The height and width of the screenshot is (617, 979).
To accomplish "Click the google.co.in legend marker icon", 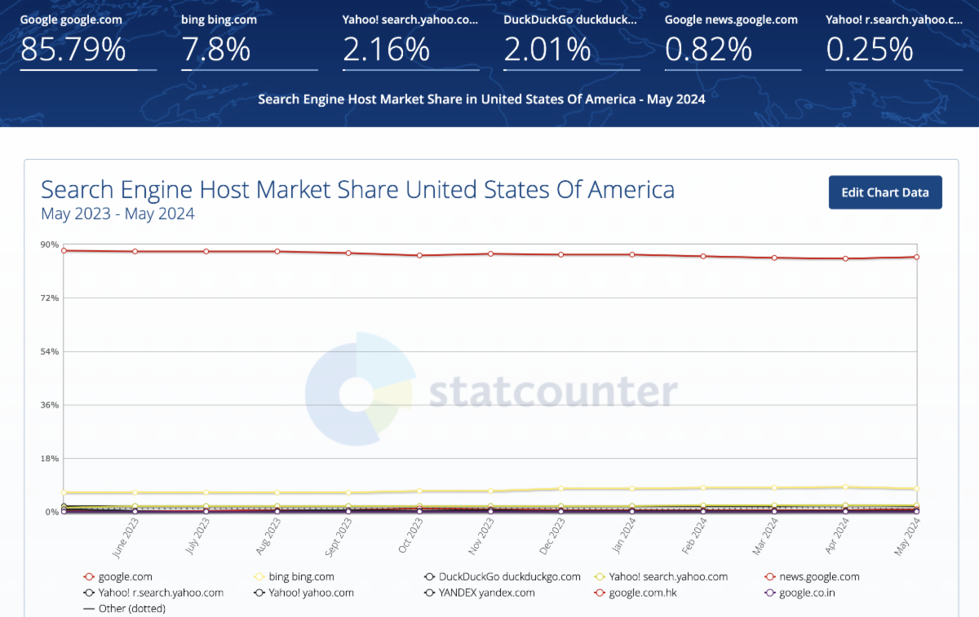I will tap(769, 593).
